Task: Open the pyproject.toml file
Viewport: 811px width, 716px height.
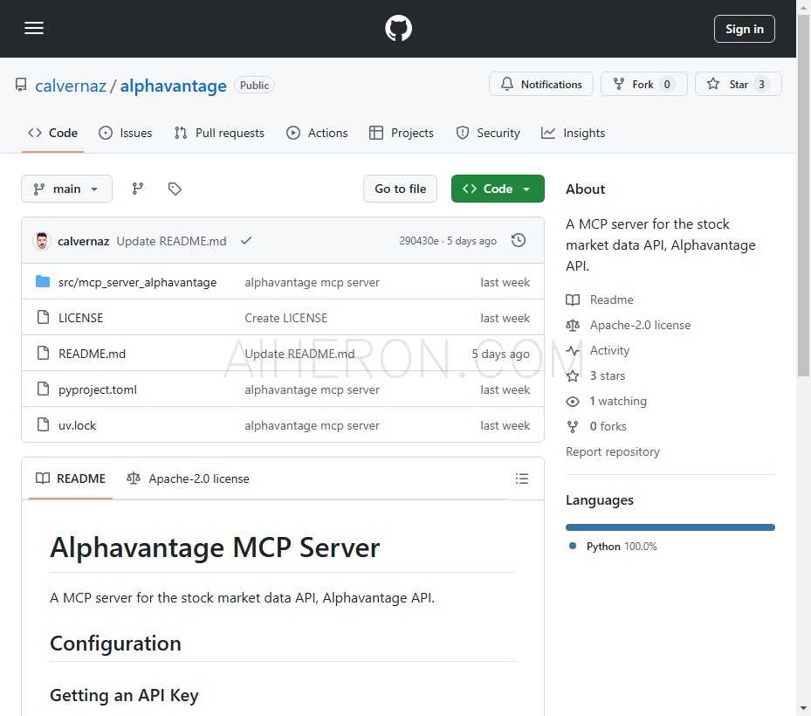Action: pyautogui.click(x=98, y=389)
